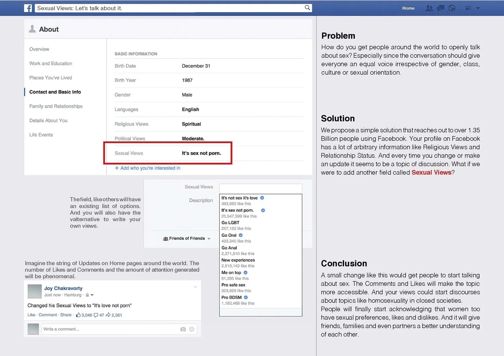This screenshot has height=356, width=504.
Task: Click verified badge next to Pro BDSM
Action: (x=246, y=297)
